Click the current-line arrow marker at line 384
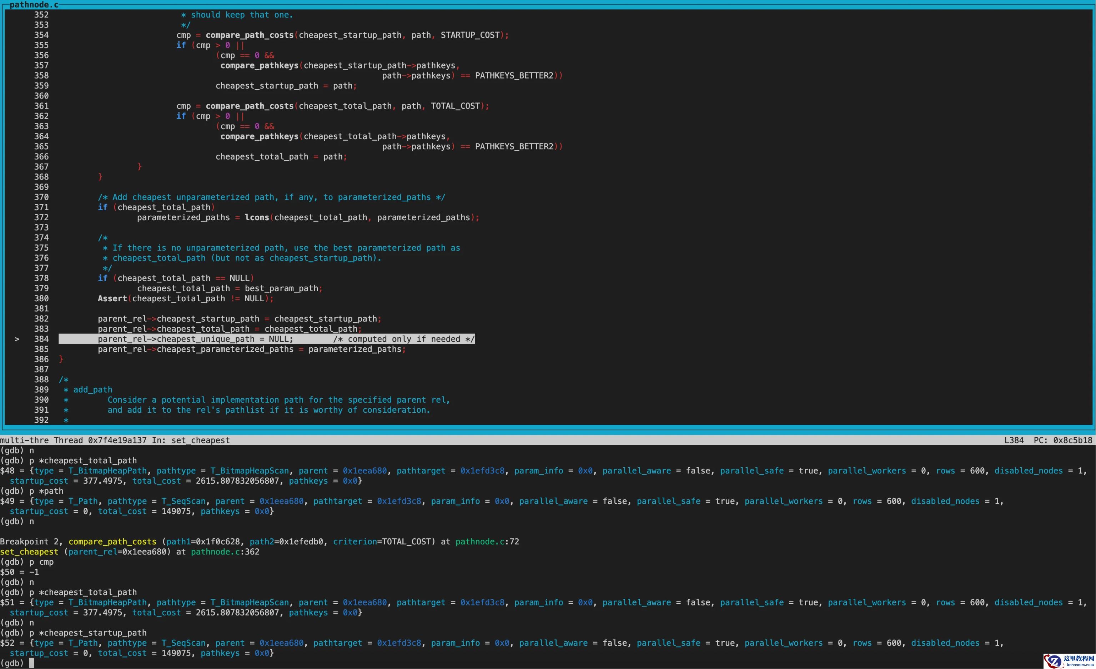This screenshot has height=669, width=1096. point(17,339)
